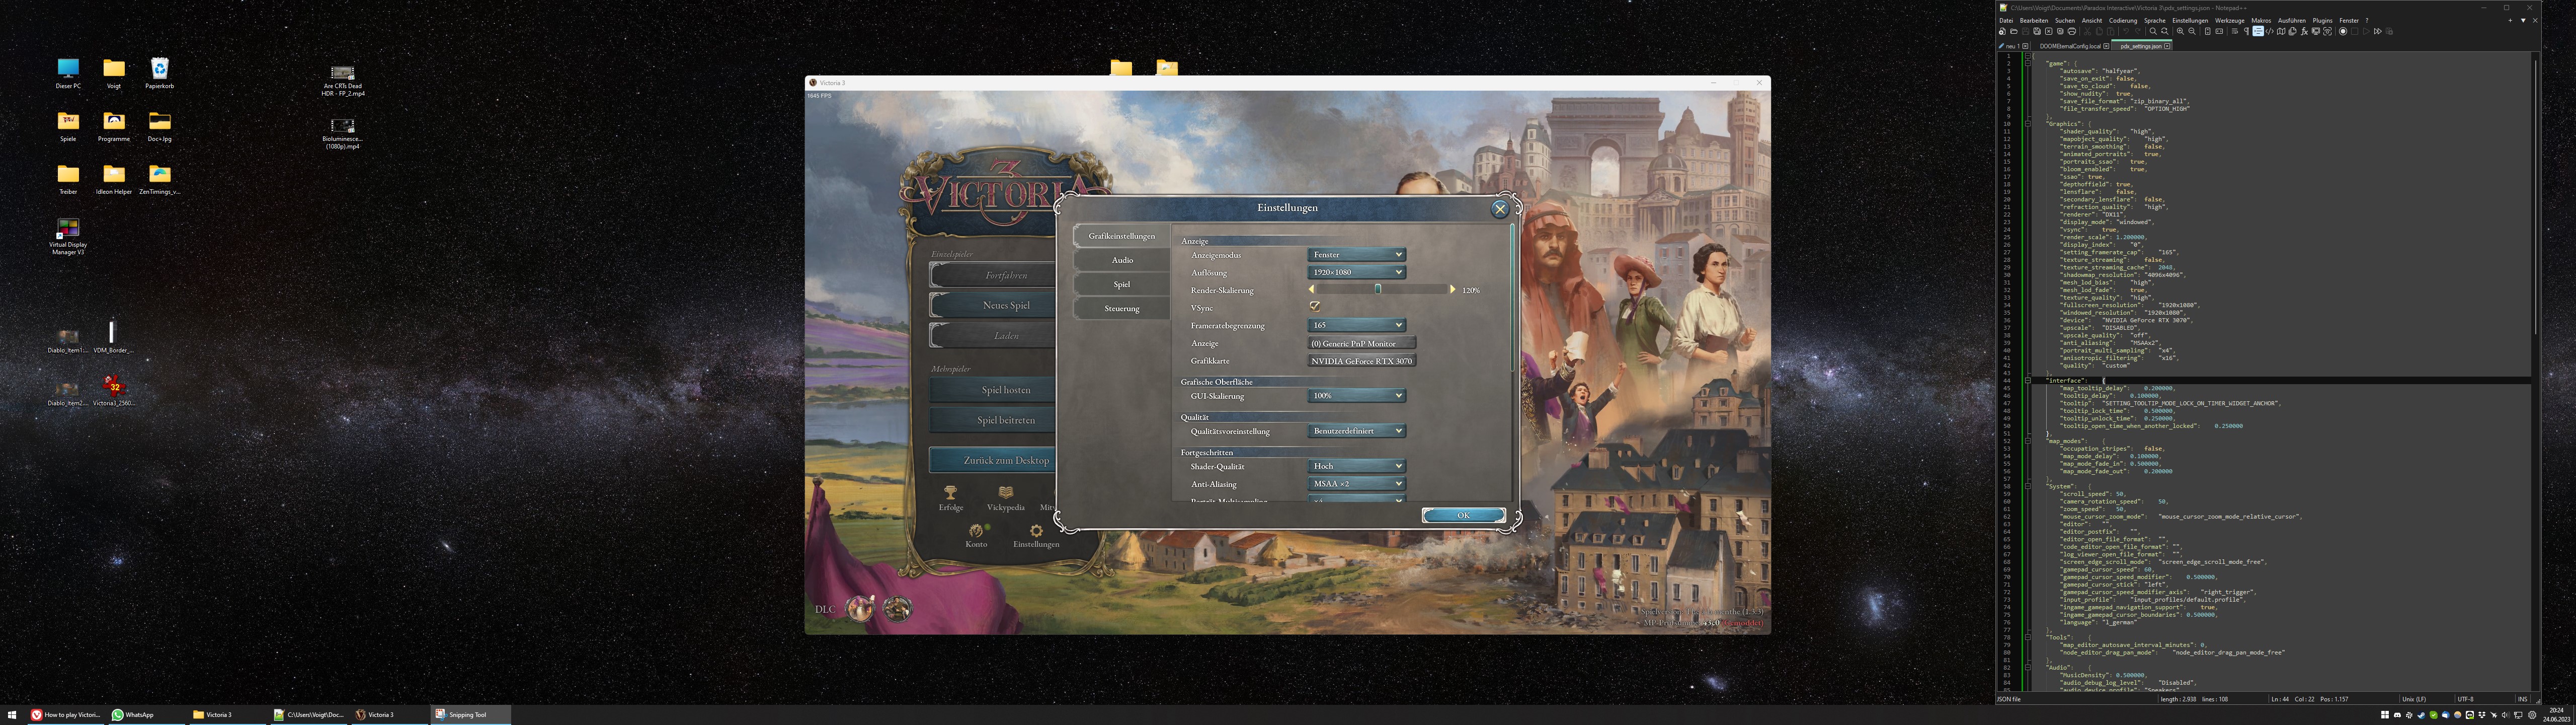Open the Auflösung dropdown showing 1920x1080
Image resolution: width=2576 pixels, height=725 pixels.
click(x=1356, y=272)
